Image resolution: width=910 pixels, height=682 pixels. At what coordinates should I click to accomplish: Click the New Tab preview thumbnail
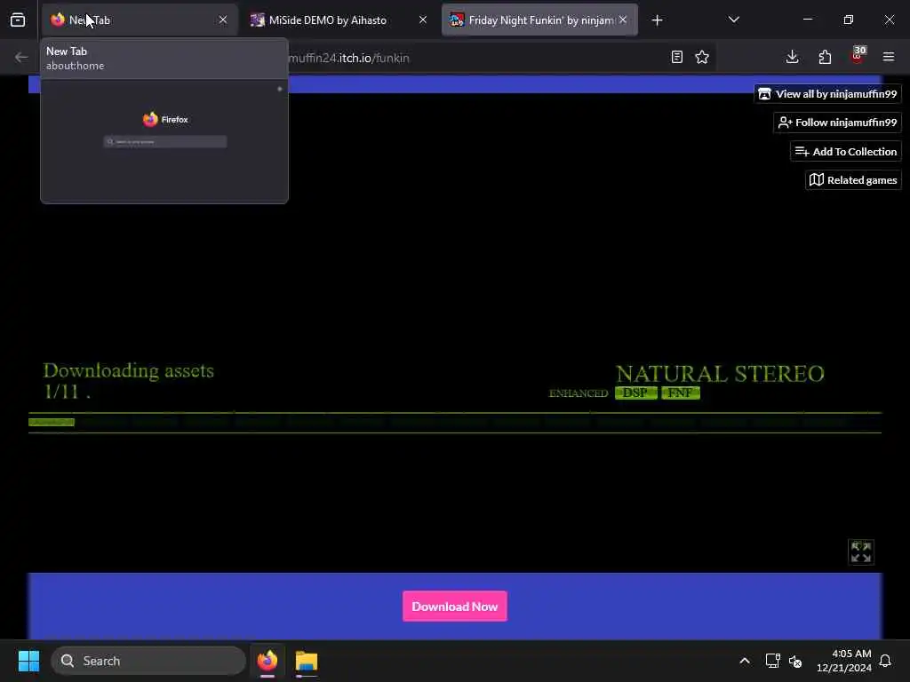[x=164, y=141]
